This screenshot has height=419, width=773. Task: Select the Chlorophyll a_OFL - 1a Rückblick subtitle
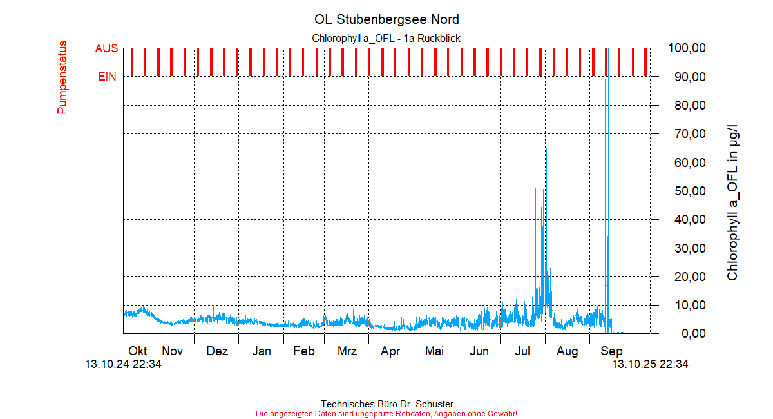click(386, 39)
